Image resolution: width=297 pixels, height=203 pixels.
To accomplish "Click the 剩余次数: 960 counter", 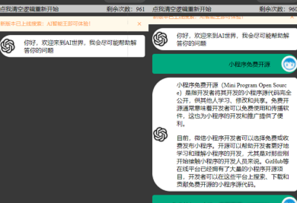I will tap(278, 9).
